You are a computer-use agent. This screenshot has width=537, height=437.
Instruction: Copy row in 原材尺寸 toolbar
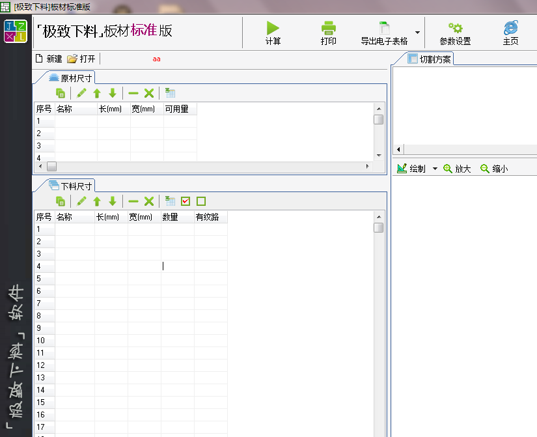tap(61, 93)
